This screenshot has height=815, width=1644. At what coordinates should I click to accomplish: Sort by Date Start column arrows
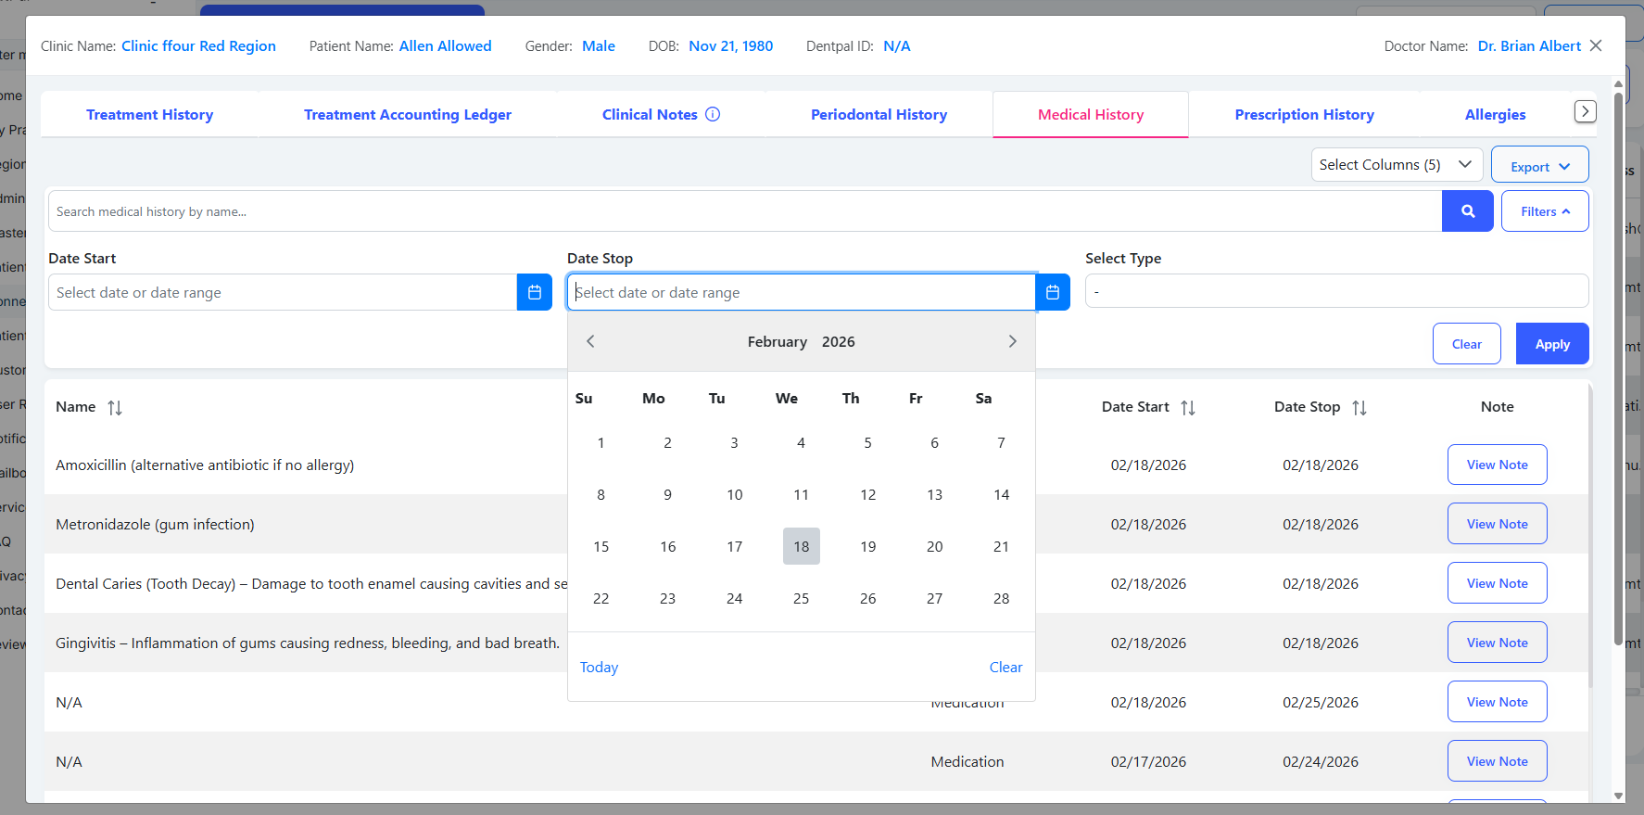(1187, 407)
